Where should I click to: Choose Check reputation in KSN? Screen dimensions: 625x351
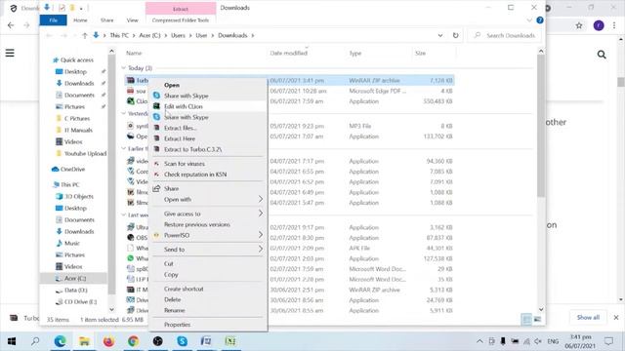click(195, 175)
